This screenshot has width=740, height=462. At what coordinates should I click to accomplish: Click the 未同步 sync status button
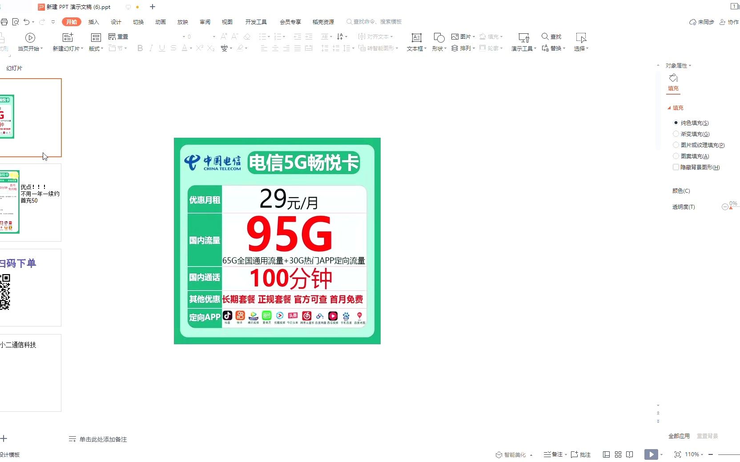(702, 22)
